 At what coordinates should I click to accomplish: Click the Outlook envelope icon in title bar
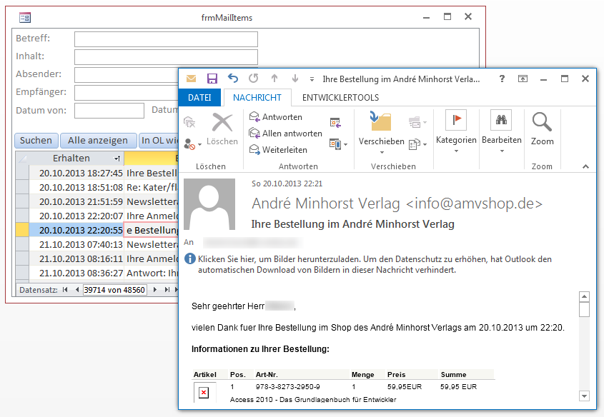[x=191, y=79]
